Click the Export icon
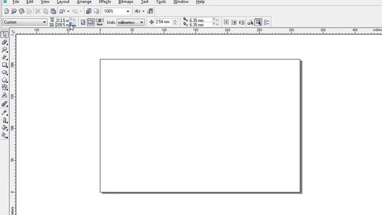 97,11
